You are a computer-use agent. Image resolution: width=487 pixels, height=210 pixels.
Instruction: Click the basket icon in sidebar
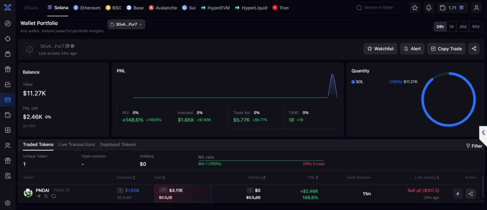[8, 54]
